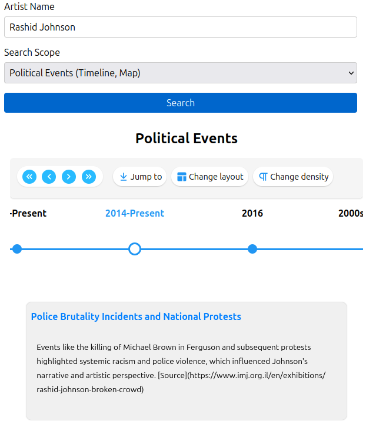Jump to last timeline event

(x=89, y=177)
